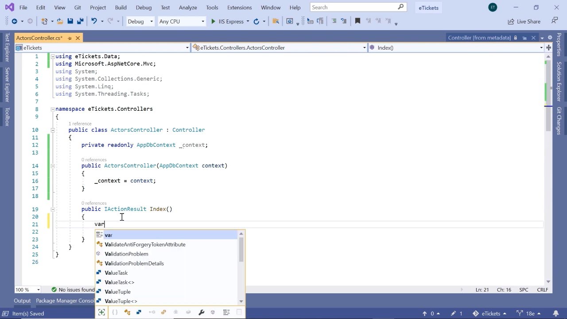
Task: Click the Live Share button
Action: tap(524, 21)
